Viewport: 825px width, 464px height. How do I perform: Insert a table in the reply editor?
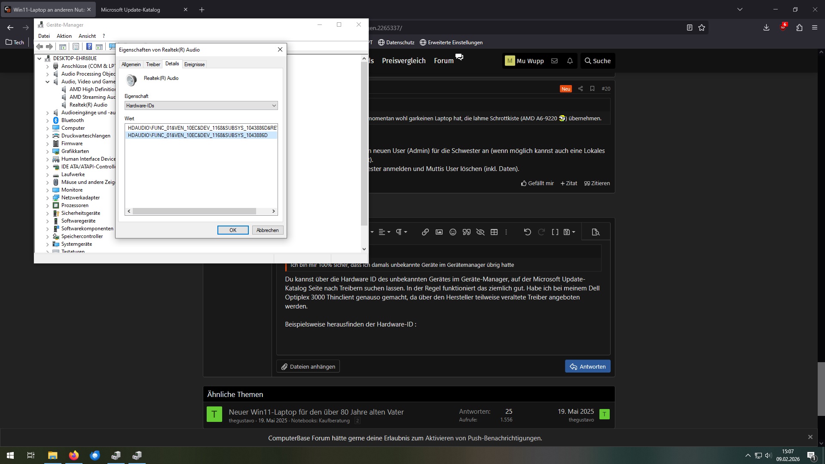coord(494,232)
